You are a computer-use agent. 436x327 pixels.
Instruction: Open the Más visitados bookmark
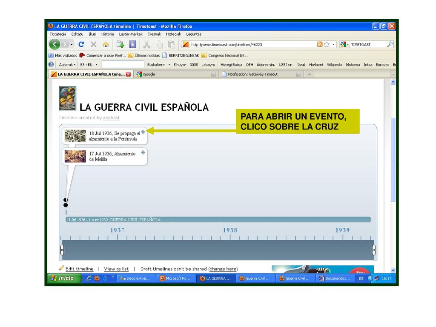pyautogui.click(x=63, y=55)
